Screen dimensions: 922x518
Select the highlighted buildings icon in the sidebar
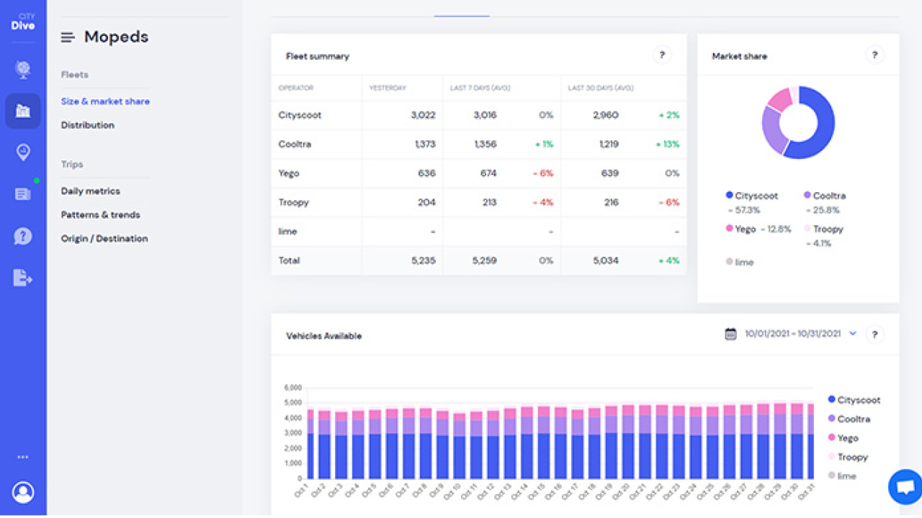click(x=23, y=111)
